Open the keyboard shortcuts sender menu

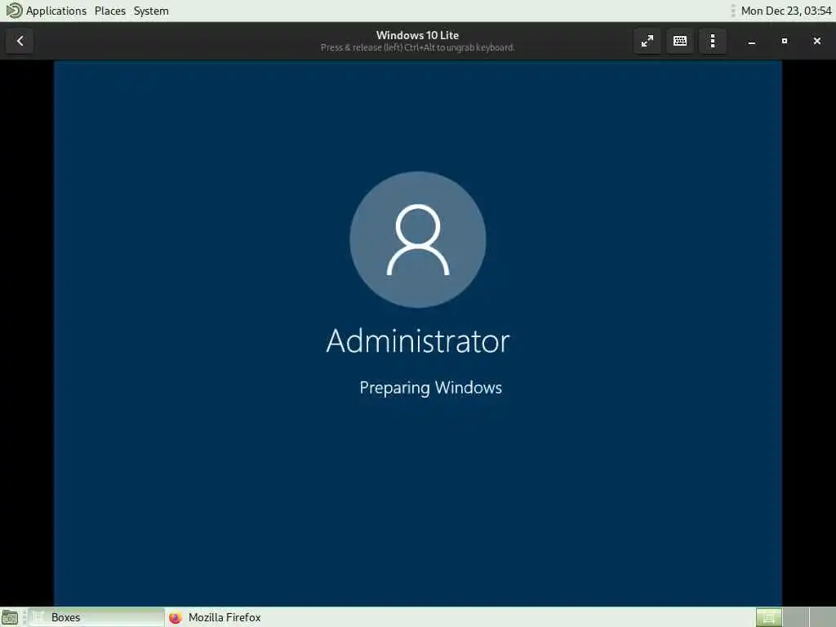pyautogui.click(x=680, y=41)
